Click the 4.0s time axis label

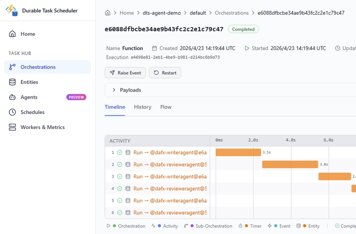pyautogui.click(x=291, y=140)
